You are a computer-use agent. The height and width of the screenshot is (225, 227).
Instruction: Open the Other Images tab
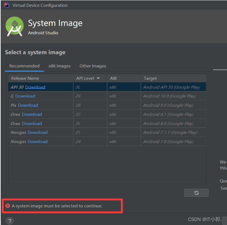point(93,66)
